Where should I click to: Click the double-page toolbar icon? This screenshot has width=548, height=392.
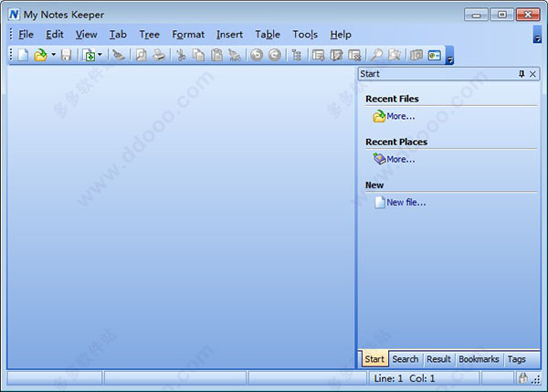416,55
